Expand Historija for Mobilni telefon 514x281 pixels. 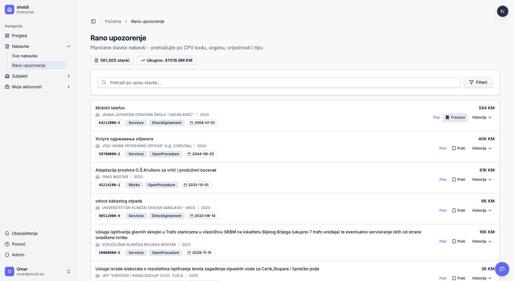tap(482, 117)
